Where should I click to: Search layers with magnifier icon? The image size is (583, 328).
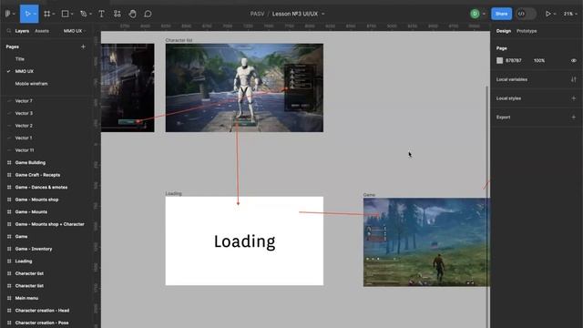(x=9, y=31)
